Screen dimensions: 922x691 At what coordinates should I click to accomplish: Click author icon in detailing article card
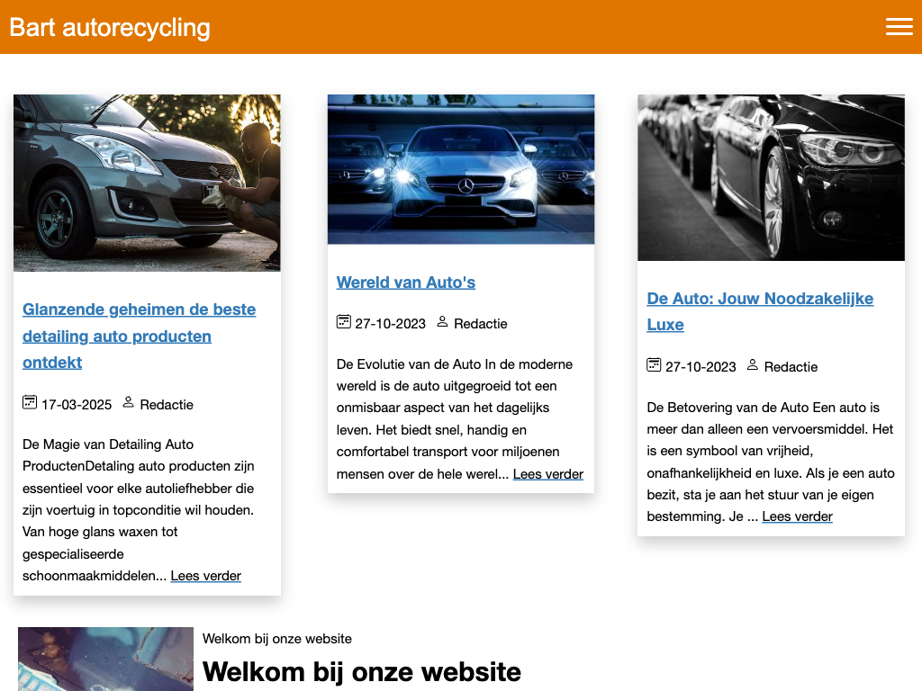[128, 402]
